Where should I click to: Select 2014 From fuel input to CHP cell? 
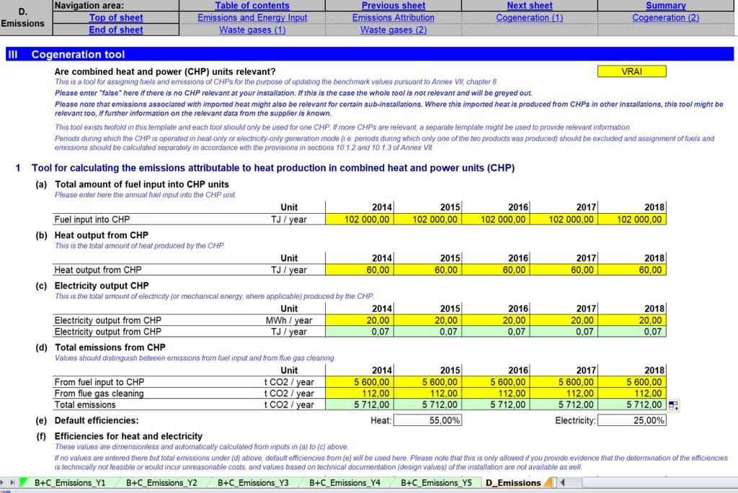coord(360,382)
